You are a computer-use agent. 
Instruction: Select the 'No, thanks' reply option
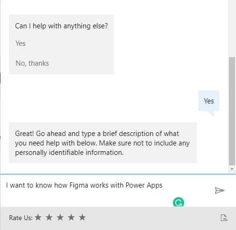click(x=32, y=63)
